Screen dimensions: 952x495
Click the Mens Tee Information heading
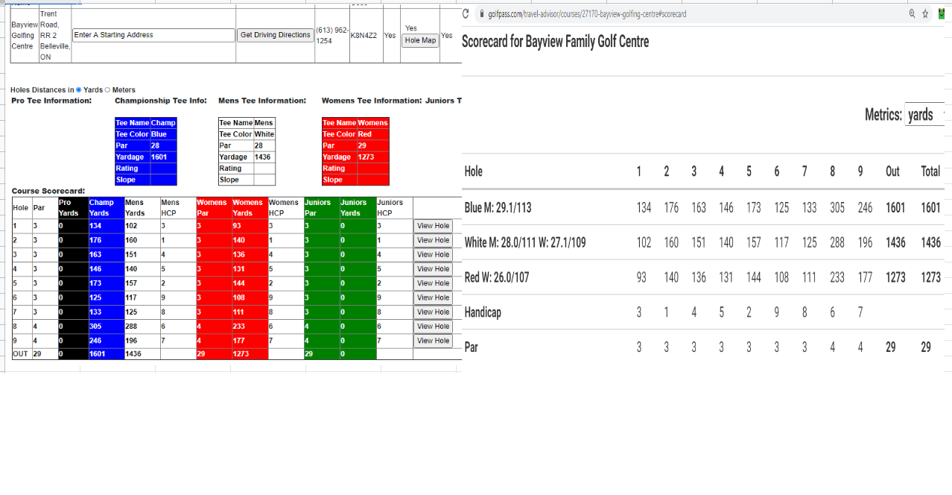[x=262, y=101]
